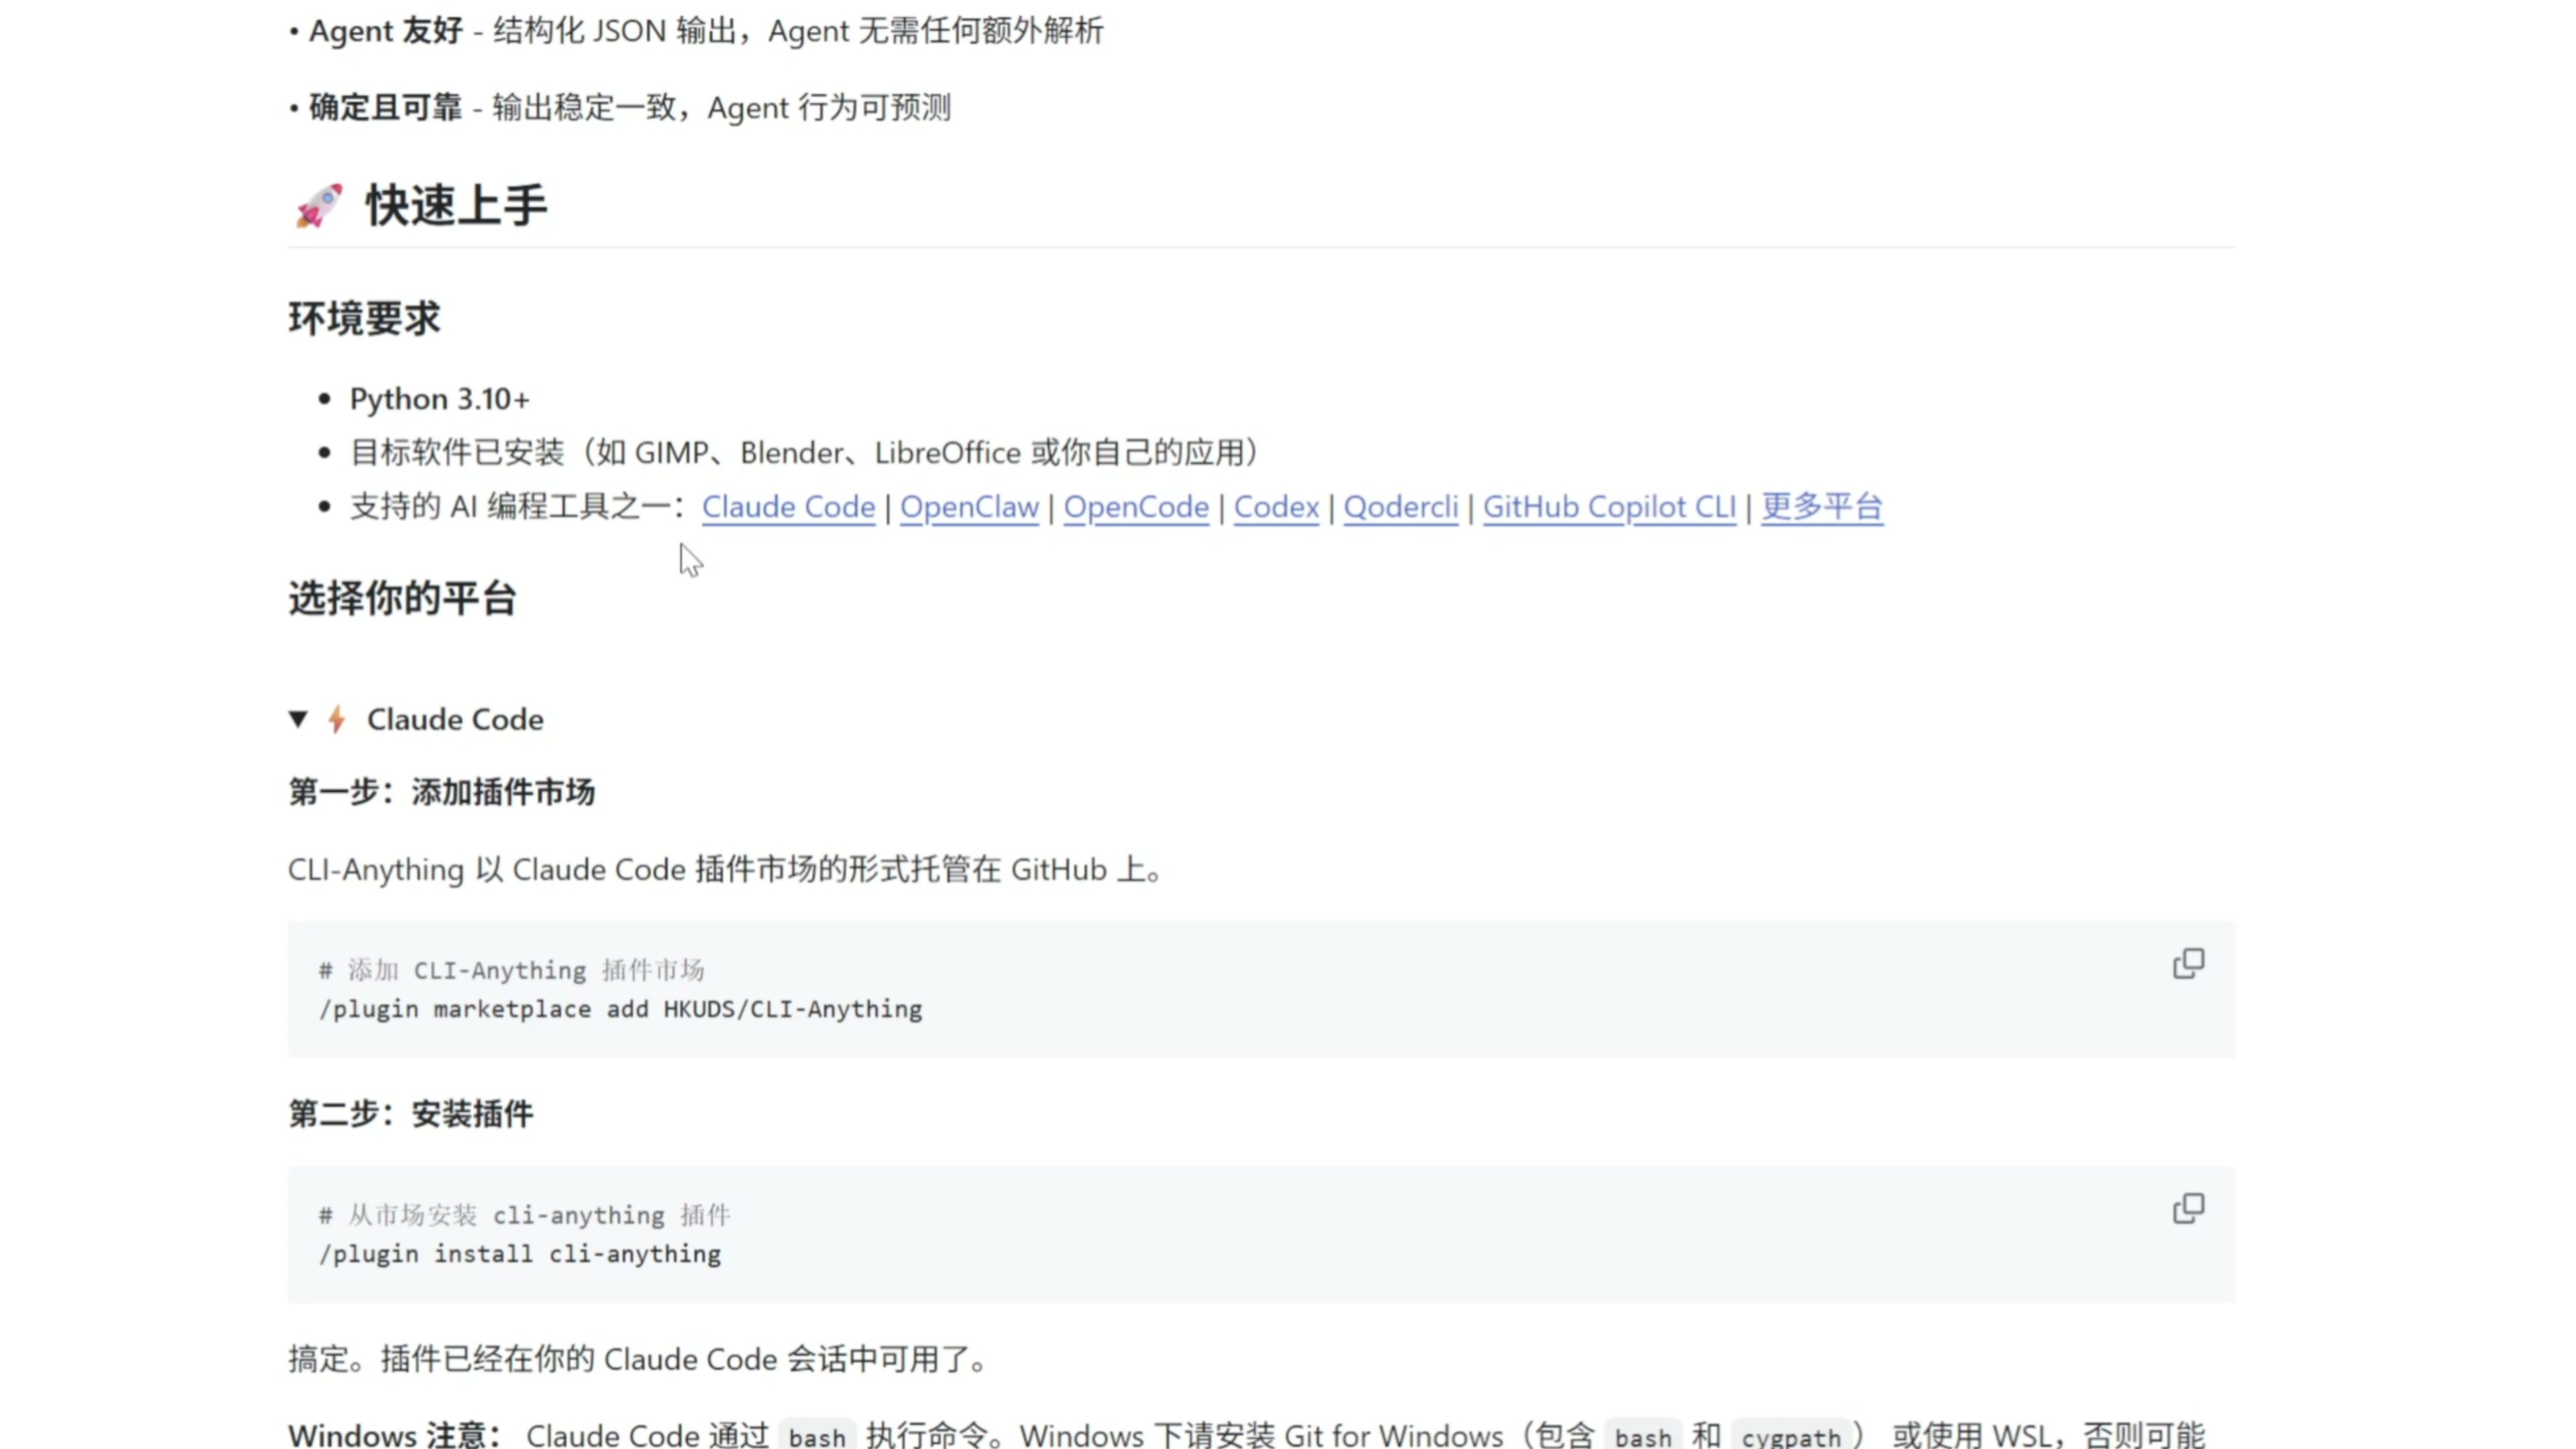Image resolution: width=2576 pixels, height=1449 pixels.
Task: Click the rocket emoji beside 快速上手
Action: tap(319, 206)
